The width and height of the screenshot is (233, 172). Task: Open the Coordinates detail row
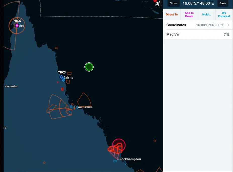point(198,25)
